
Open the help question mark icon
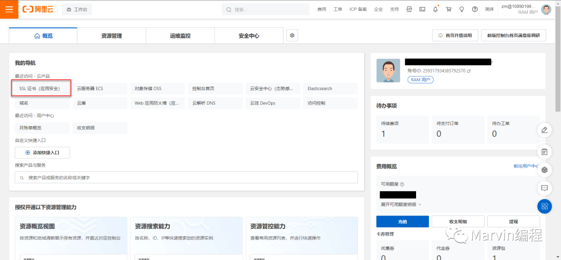475,9
